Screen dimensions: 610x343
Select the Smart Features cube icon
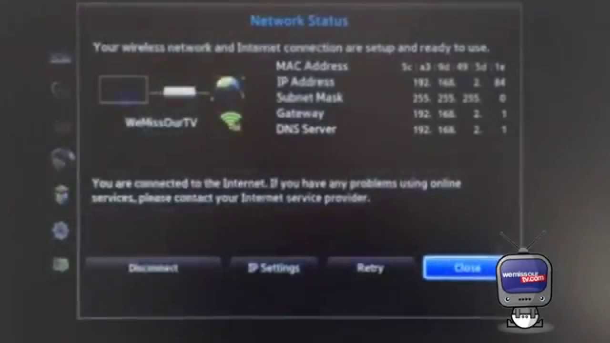click(61, 194)
